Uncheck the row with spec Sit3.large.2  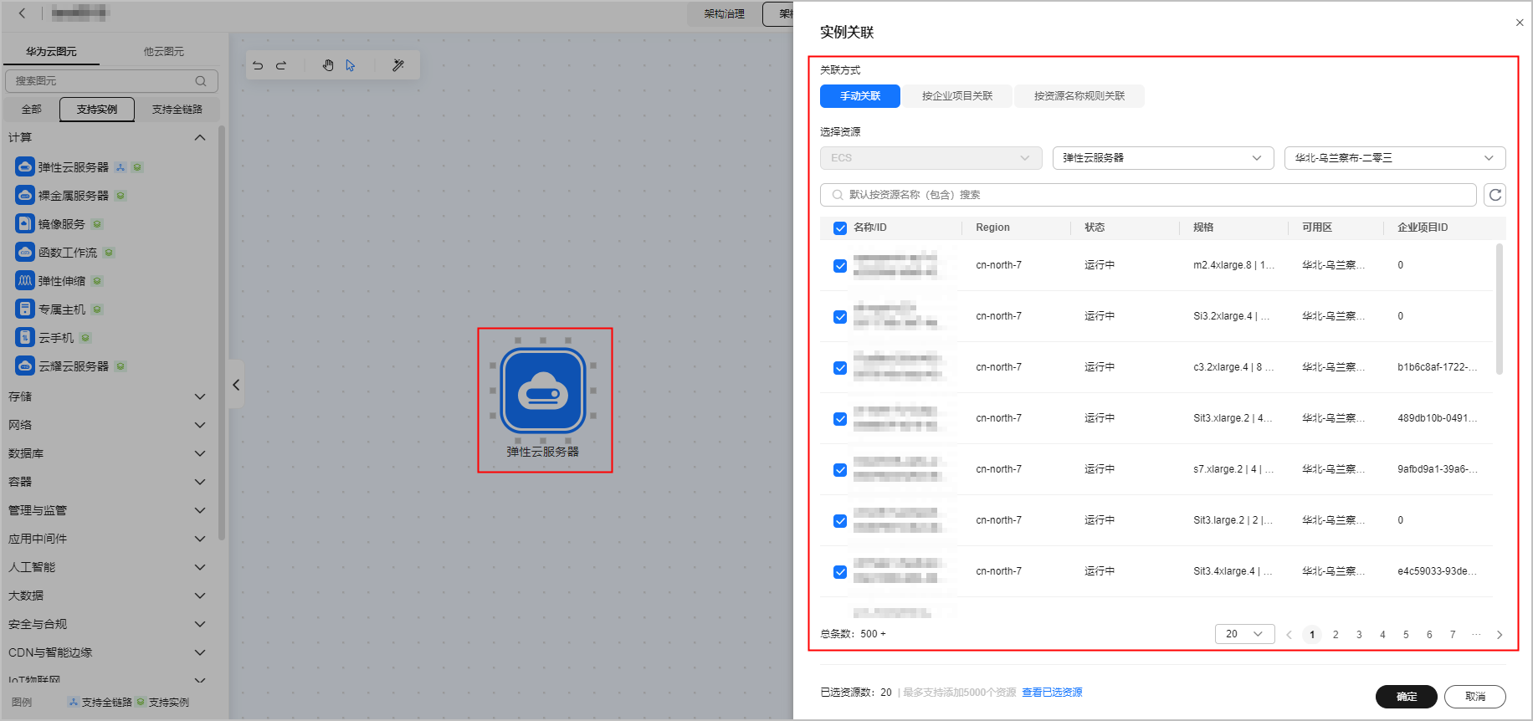coord(840,521)
